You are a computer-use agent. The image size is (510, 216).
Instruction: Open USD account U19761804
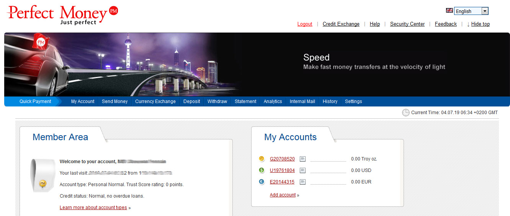tap(282, 170)
